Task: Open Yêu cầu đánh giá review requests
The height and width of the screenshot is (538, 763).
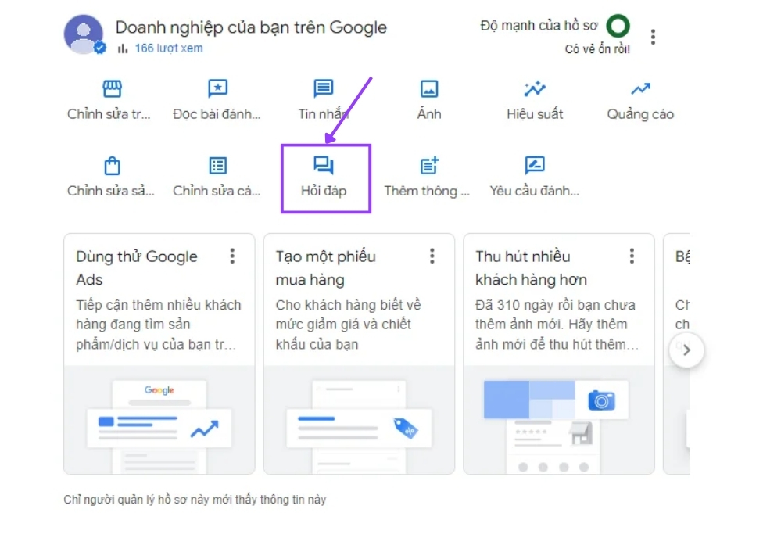Action: coord(534,166)
